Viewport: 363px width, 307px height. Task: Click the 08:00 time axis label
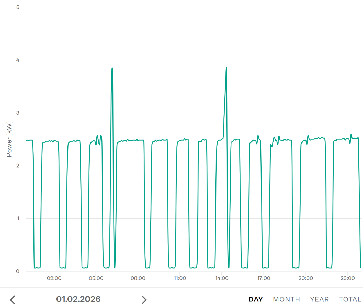[x=138, y=278]
